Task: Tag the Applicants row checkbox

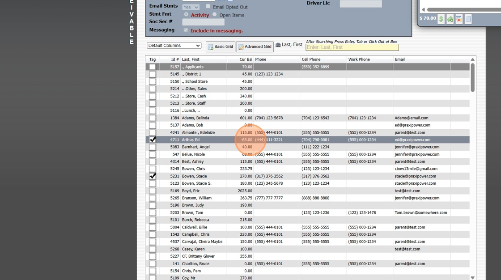Action: point(153,67)
